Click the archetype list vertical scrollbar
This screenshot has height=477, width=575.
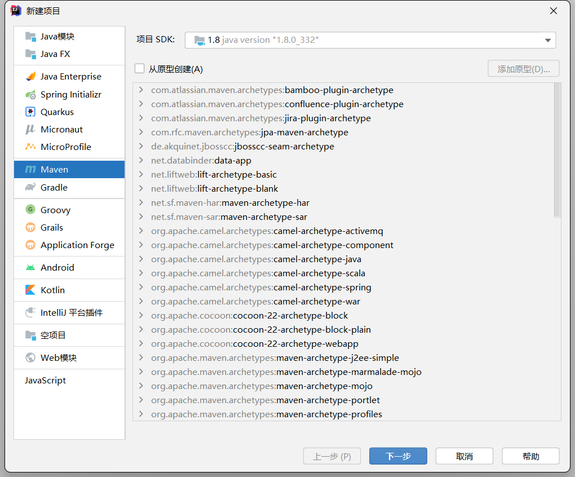point(558,151)
